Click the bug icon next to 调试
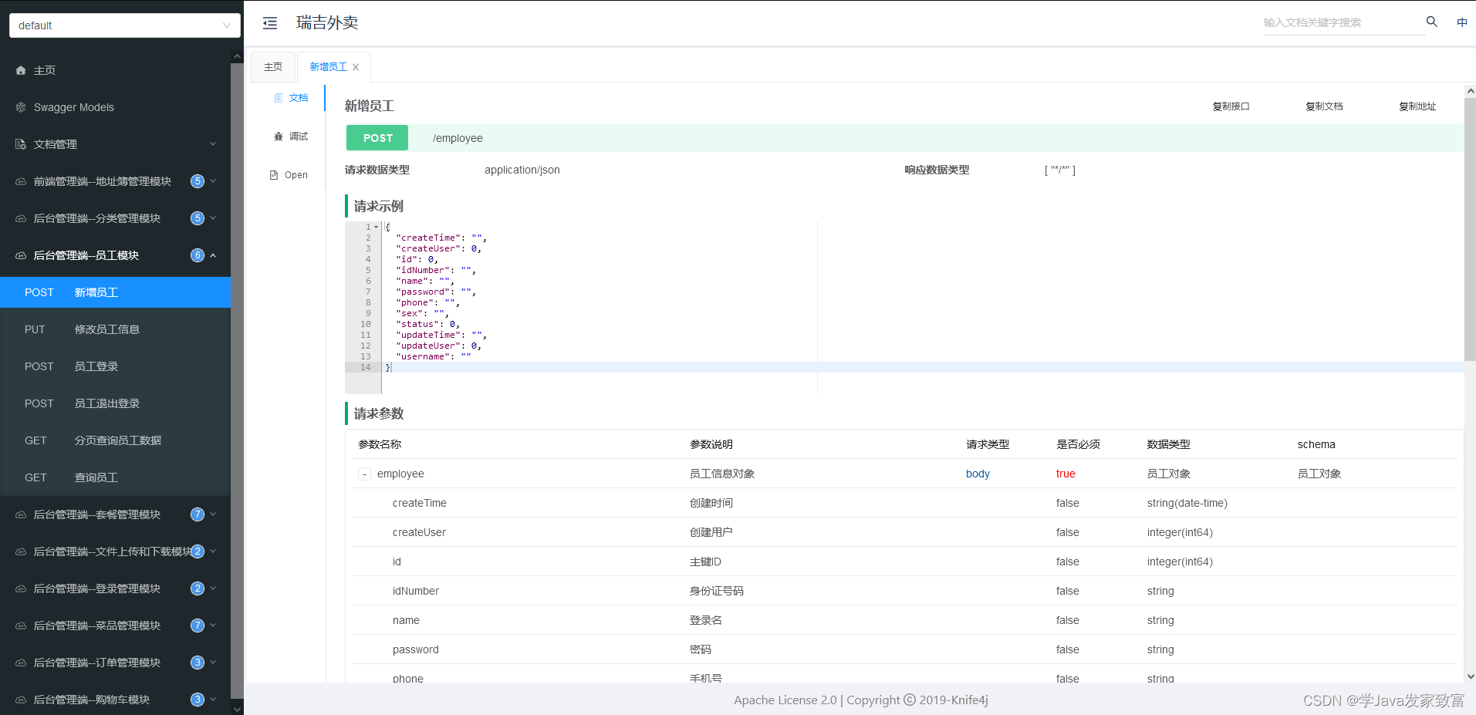The height and width of the screenshot is (715, 1476). pos(279,137)
